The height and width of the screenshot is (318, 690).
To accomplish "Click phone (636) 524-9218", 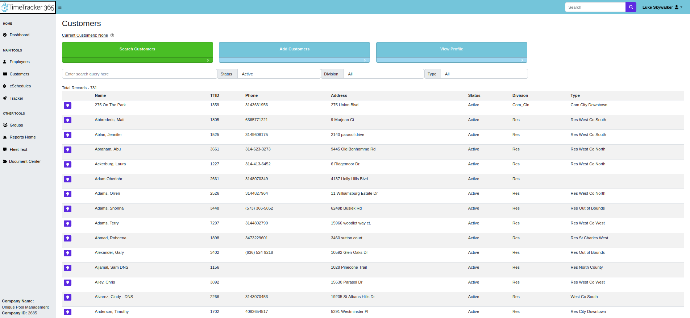I will tap(259, 252).
